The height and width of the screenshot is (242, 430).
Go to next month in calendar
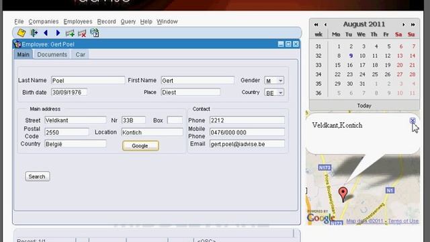(x=403, y=24)
